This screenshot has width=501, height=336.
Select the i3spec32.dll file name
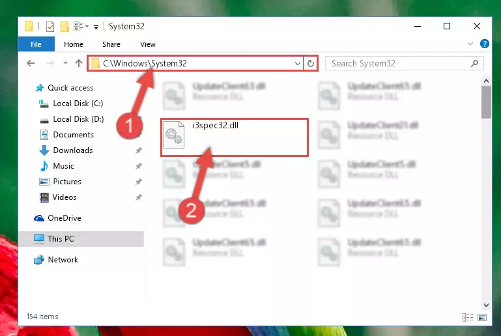tap(216, 125)
